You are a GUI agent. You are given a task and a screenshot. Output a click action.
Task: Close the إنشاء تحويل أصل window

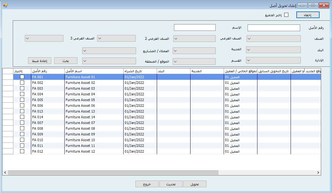(x=324, y=5)
